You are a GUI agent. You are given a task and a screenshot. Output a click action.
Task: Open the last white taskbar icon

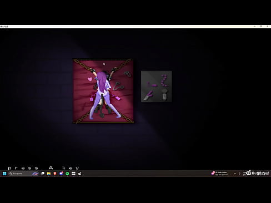click(80, 174)
